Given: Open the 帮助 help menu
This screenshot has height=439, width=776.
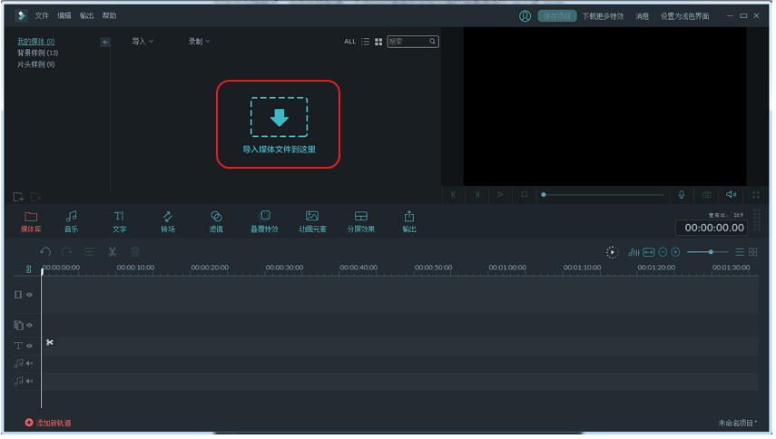Looking at the screenshot, I should click(x=110, y=15).
